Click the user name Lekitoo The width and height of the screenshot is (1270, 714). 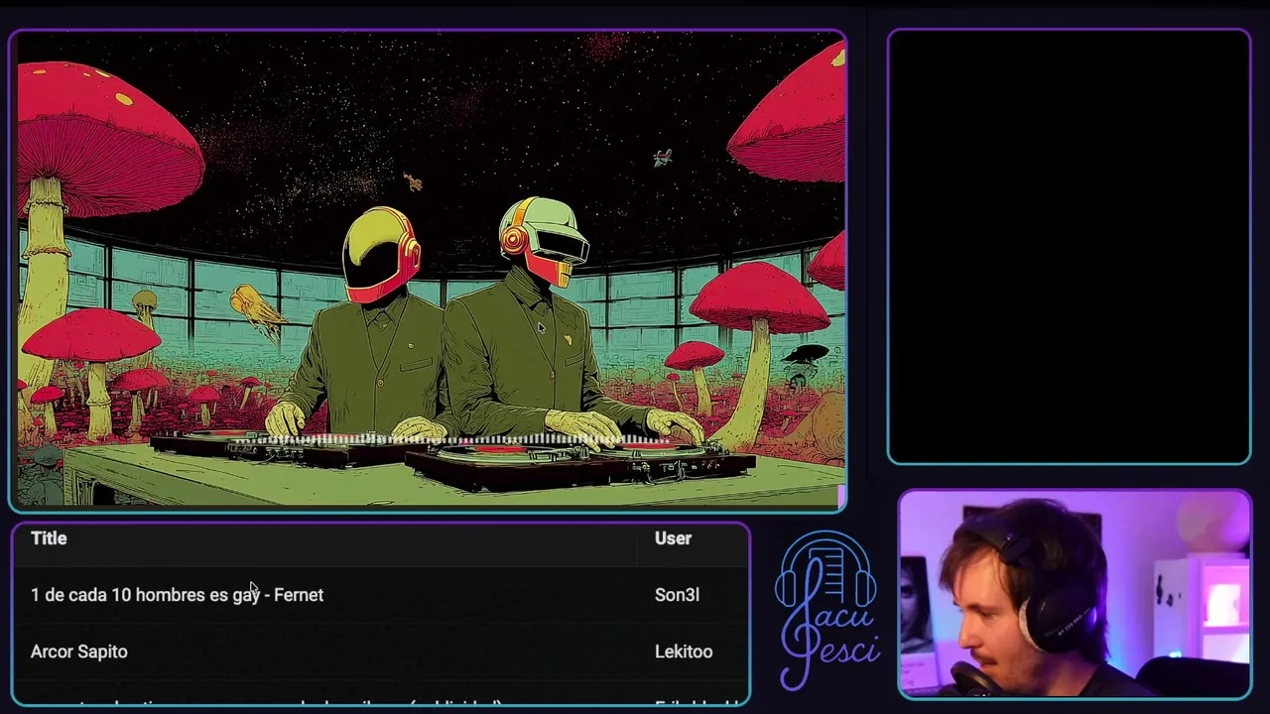point(684,652)
